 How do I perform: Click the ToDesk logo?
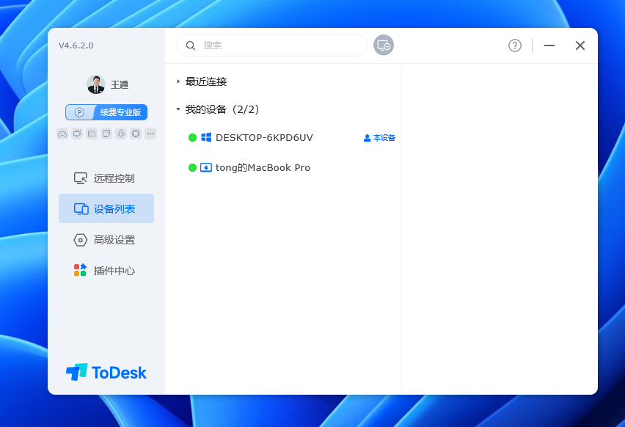(106, 373)
